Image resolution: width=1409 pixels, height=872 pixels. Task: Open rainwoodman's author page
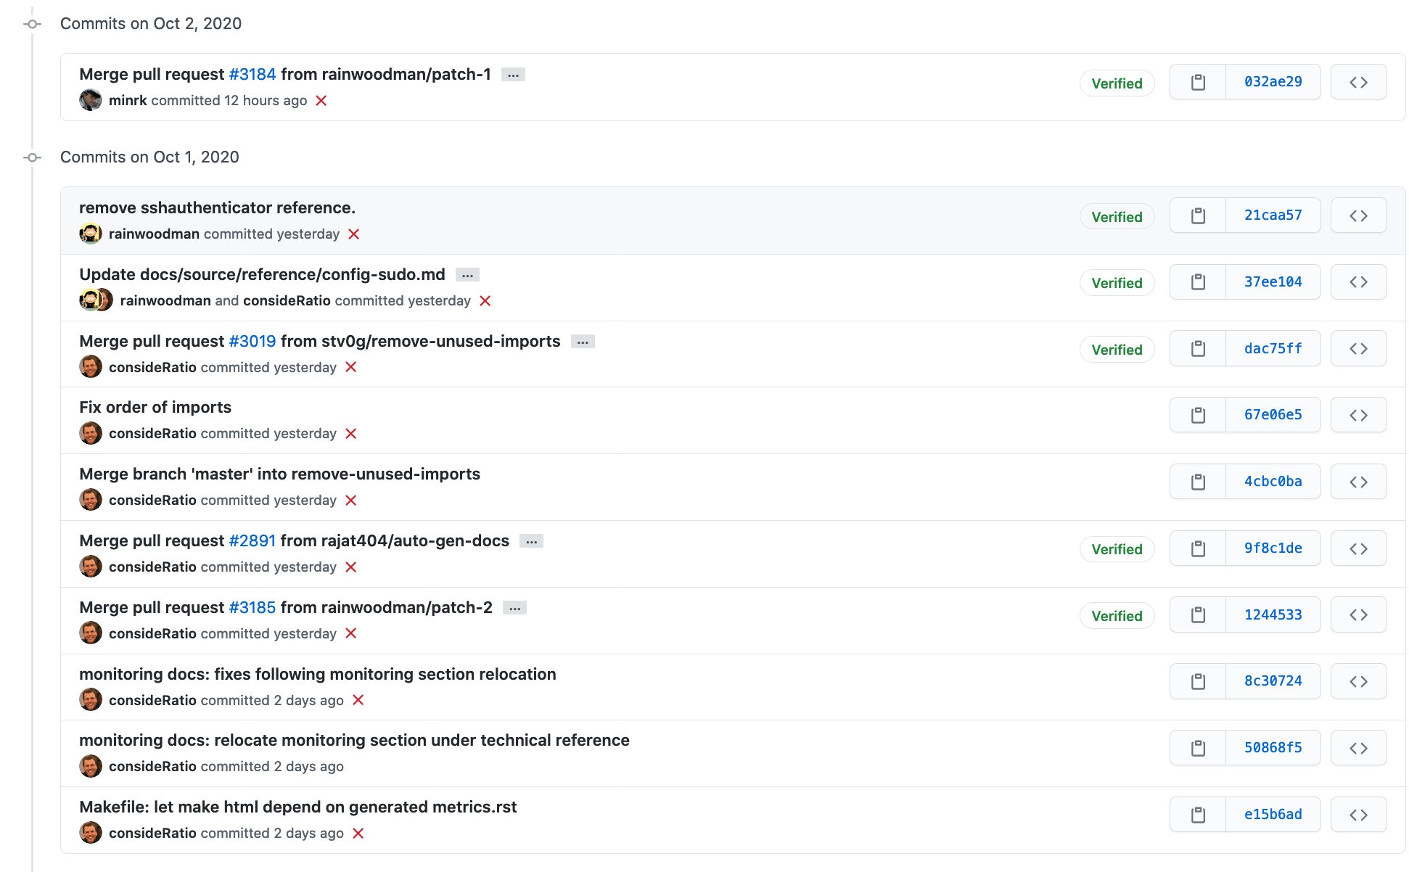coord(154,234)
